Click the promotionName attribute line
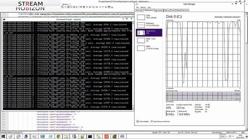Screen dimensions: 248x139 [x=56, y=114]
